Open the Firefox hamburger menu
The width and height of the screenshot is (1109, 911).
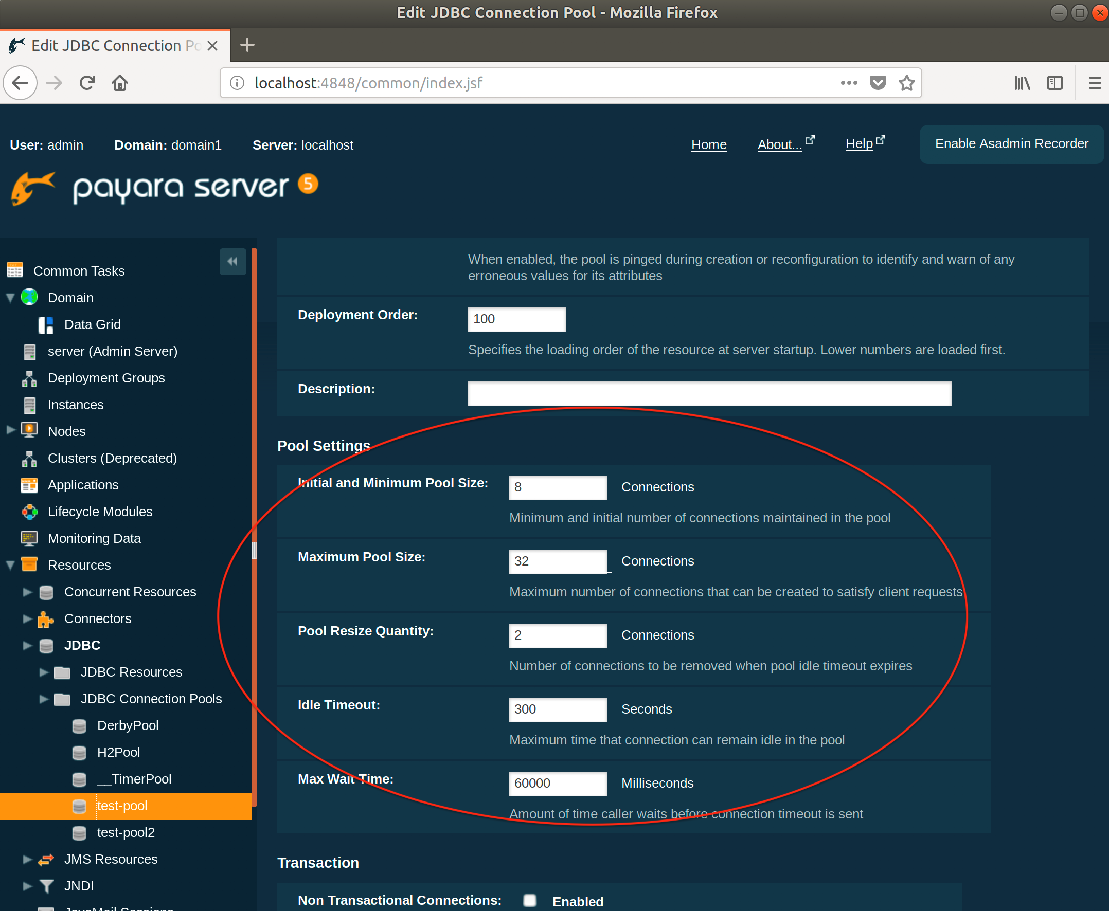pyautogui.click(x=1094, y=83)
